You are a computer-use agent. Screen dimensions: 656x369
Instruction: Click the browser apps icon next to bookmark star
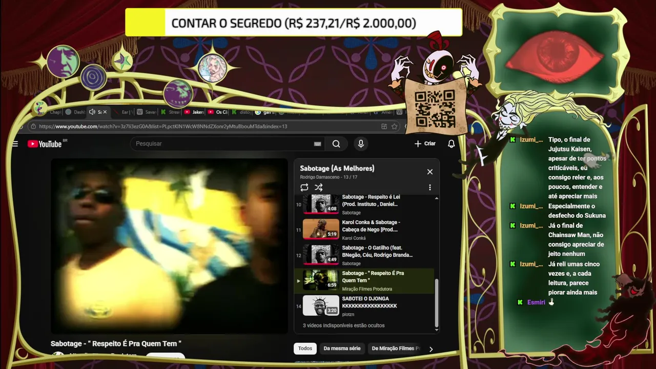(384, 127)
